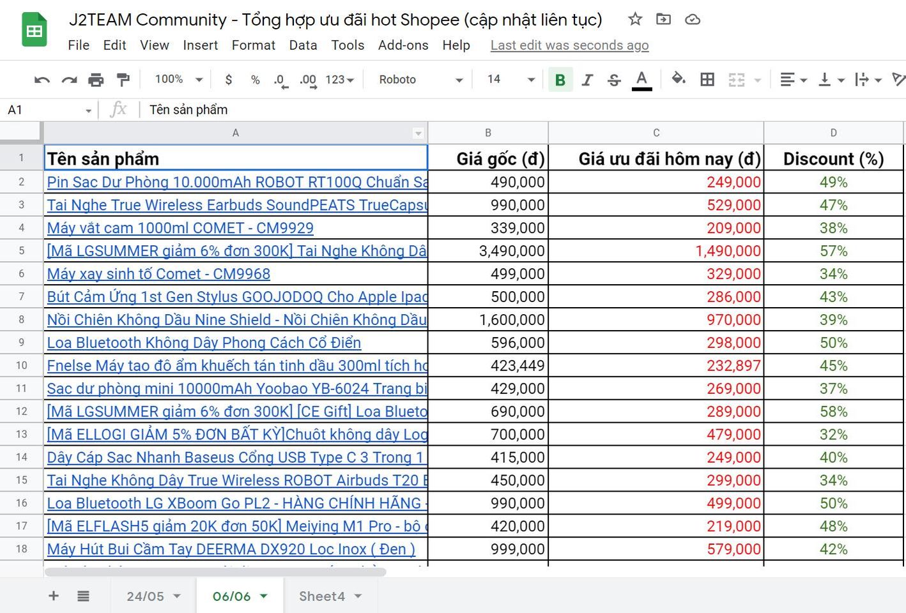This screenshot has height=613, width=906.
Task: Click the horizontal scrollbar
Action: coord(215,571)
